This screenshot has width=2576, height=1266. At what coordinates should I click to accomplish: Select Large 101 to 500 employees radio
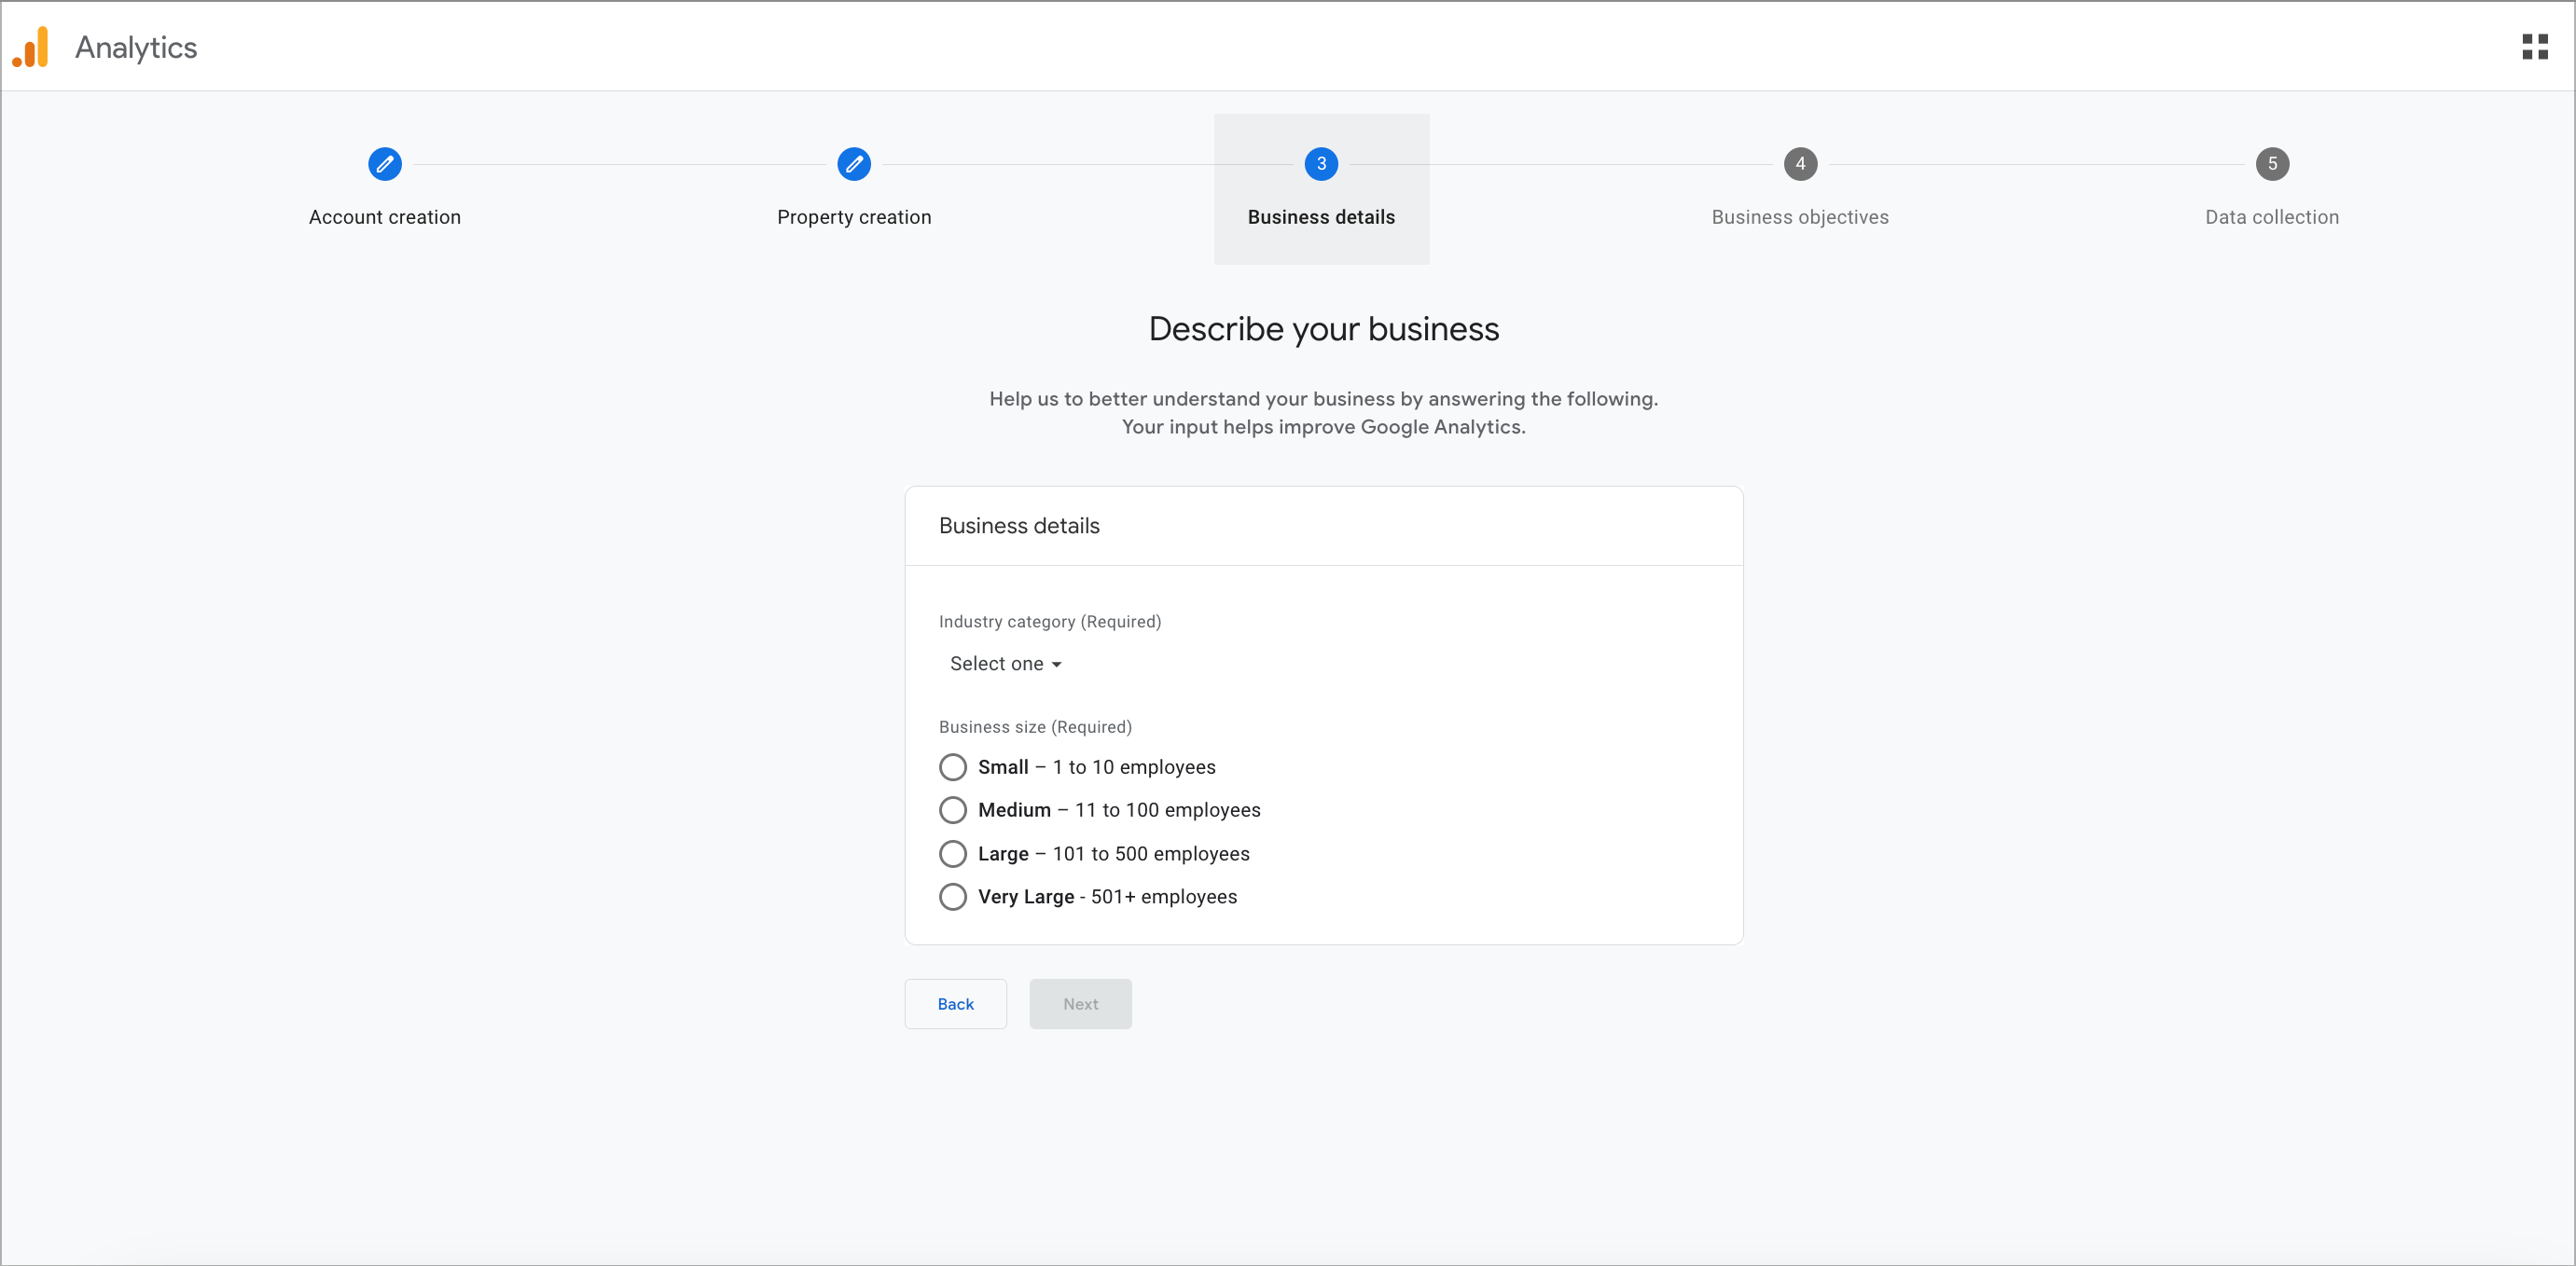pyautogui.click(x=953, y=853)
